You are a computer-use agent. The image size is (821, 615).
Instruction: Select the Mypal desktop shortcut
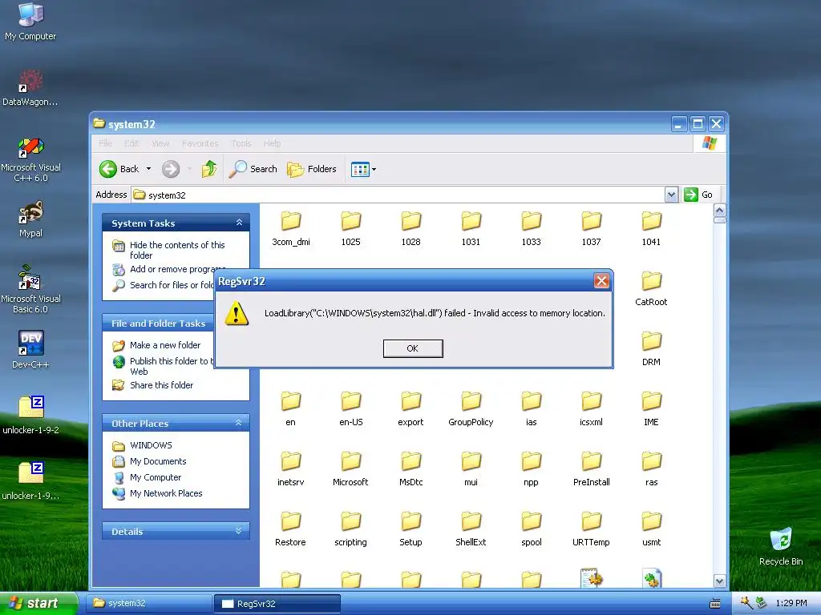[31, 219]
